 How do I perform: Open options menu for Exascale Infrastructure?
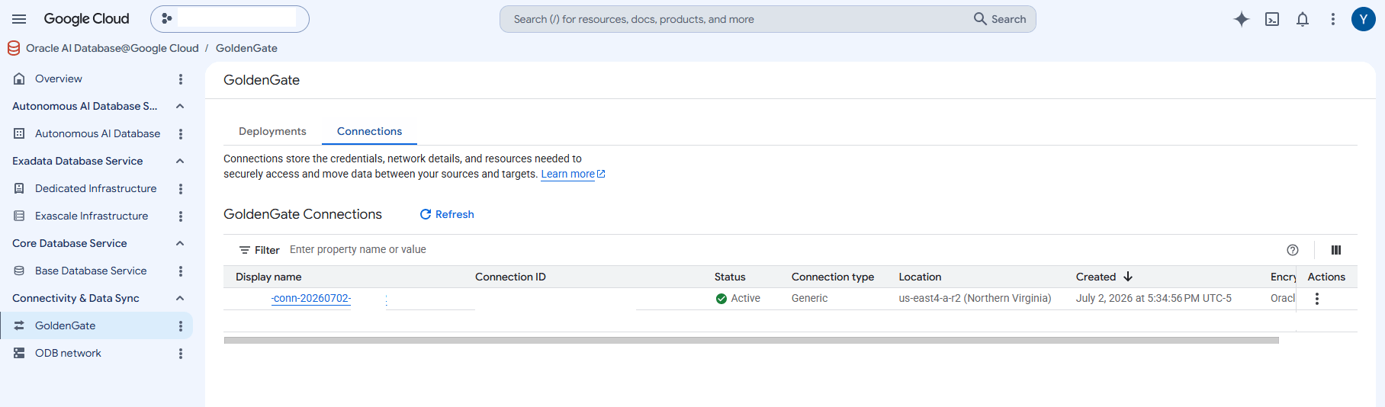(181, 216)
